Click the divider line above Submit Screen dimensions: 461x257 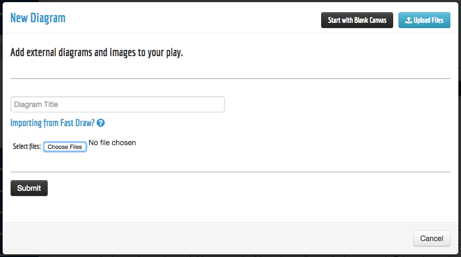pos(230,172)
